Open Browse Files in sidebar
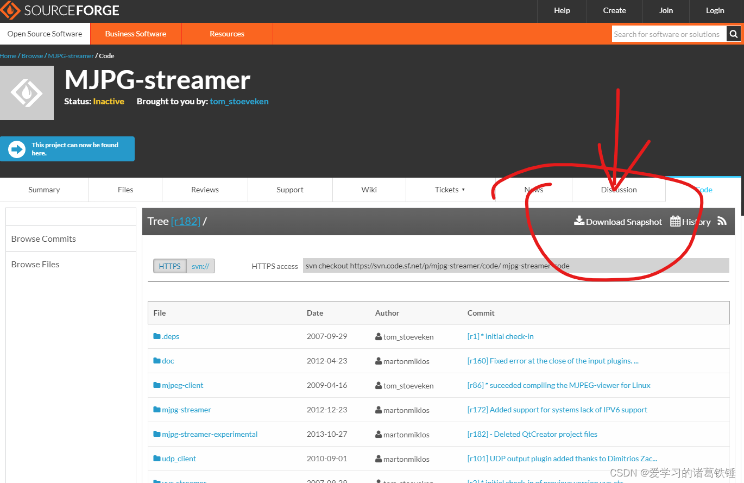744x483 pixels. (x=35, y=264)
